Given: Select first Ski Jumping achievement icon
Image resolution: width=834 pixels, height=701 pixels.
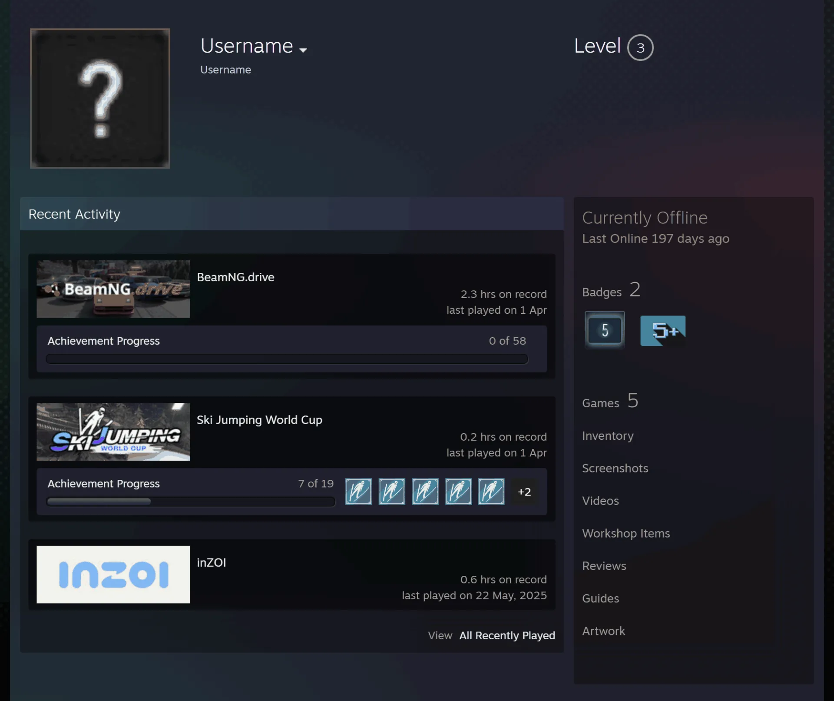Looking at the screenshot, I should click(358, 492).
